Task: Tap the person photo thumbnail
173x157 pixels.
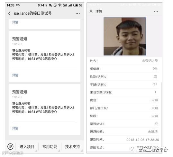Action: click(125, 36)
